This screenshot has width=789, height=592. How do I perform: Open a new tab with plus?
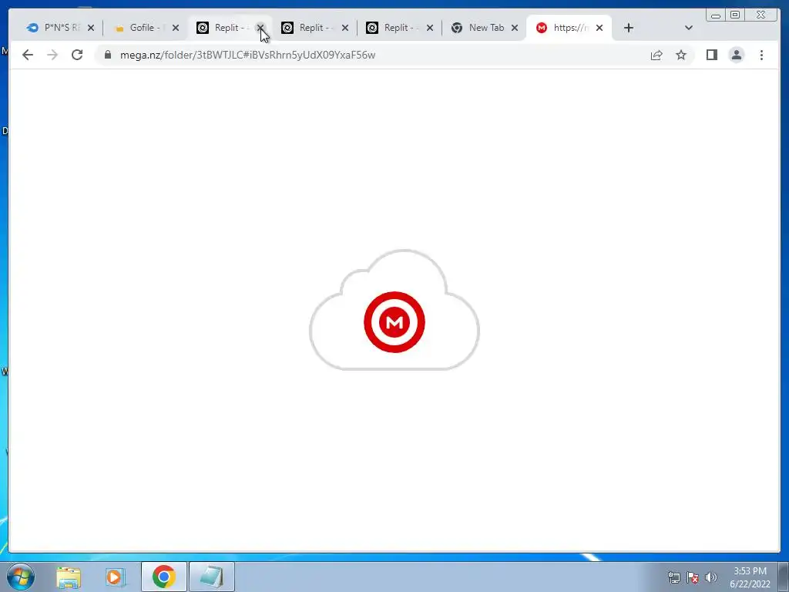coord(629,29)
